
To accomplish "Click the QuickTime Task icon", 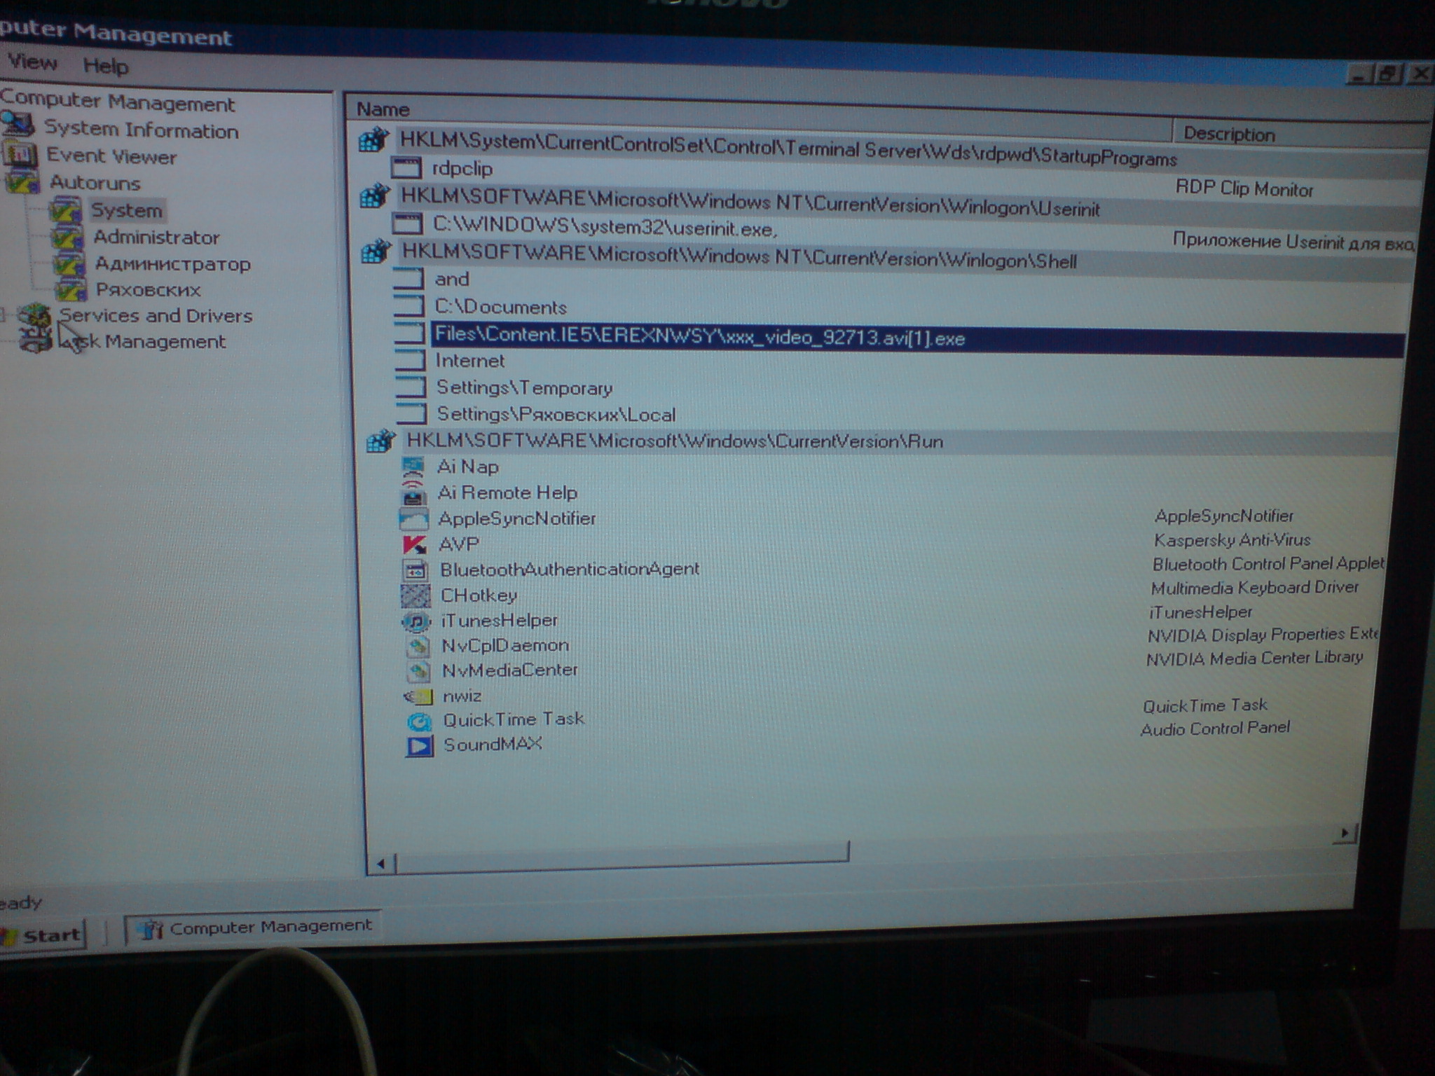I will coord(420,720).
